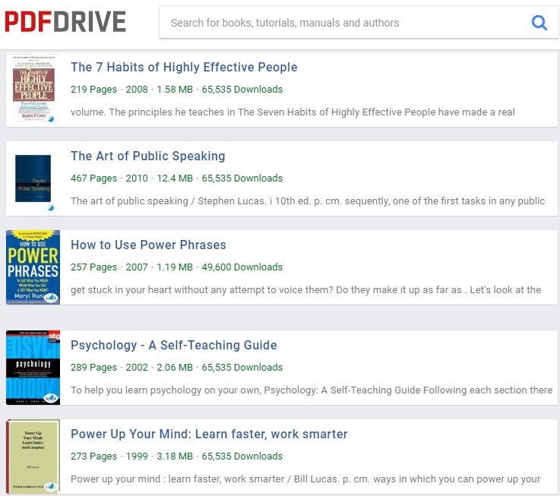The height and width of the screenshot is (496, 560).
Task: Click '273 Pages' text
Action: (93, 457)
